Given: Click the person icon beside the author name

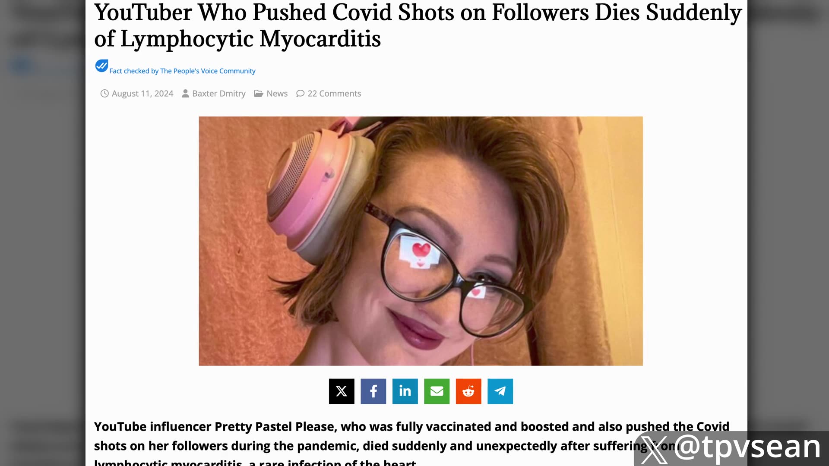Looking at the screenshot, I should [x=185, y=94].
